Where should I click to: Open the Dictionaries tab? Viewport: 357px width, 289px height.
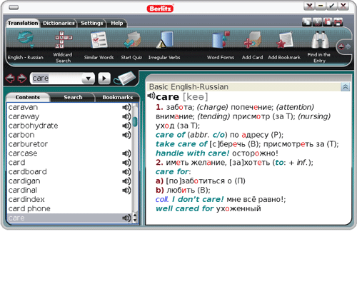pos(59,23)
